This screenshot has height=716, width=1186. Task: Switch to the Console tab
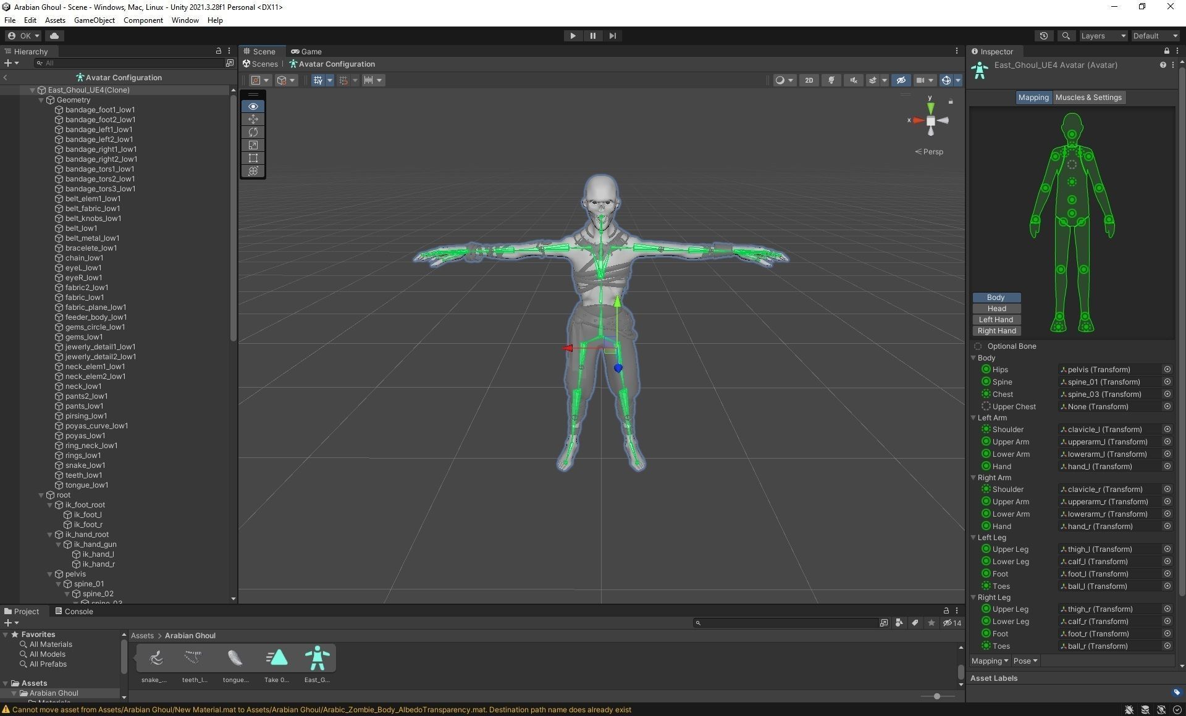(74, 612)
